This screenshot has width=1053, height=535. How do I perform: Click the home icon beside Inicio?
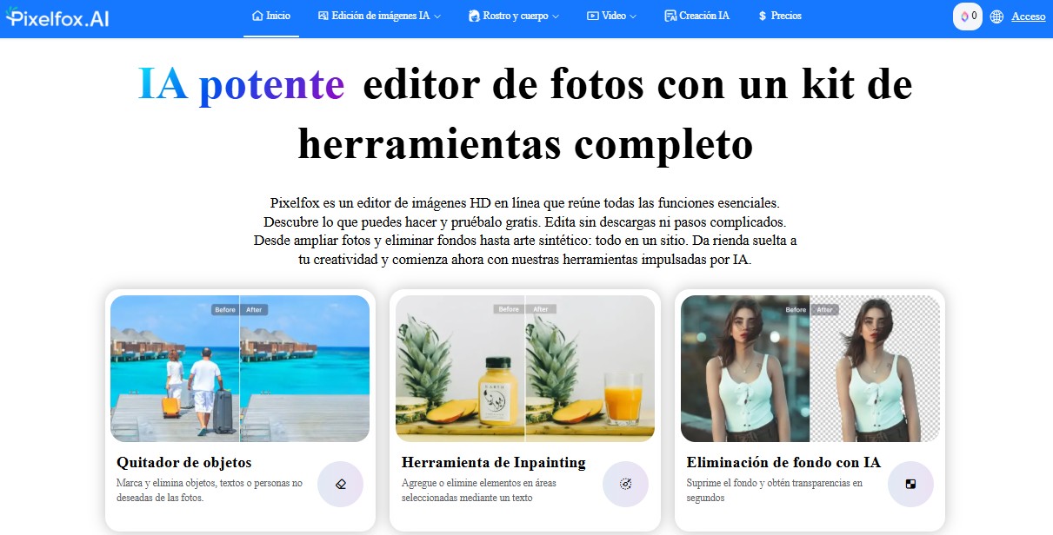[x=257, y=16]
